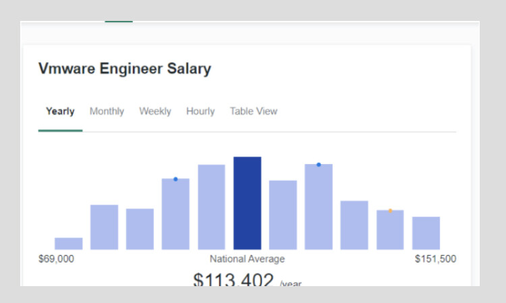Switch to Table View tab
The height and width of the screenshot is (303, 506).
click(254, 111)
